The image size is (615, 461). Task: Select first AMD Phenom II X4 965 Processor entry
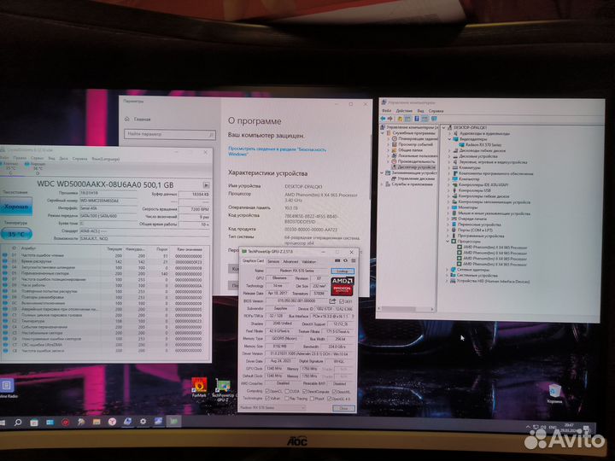coord(492,248)
